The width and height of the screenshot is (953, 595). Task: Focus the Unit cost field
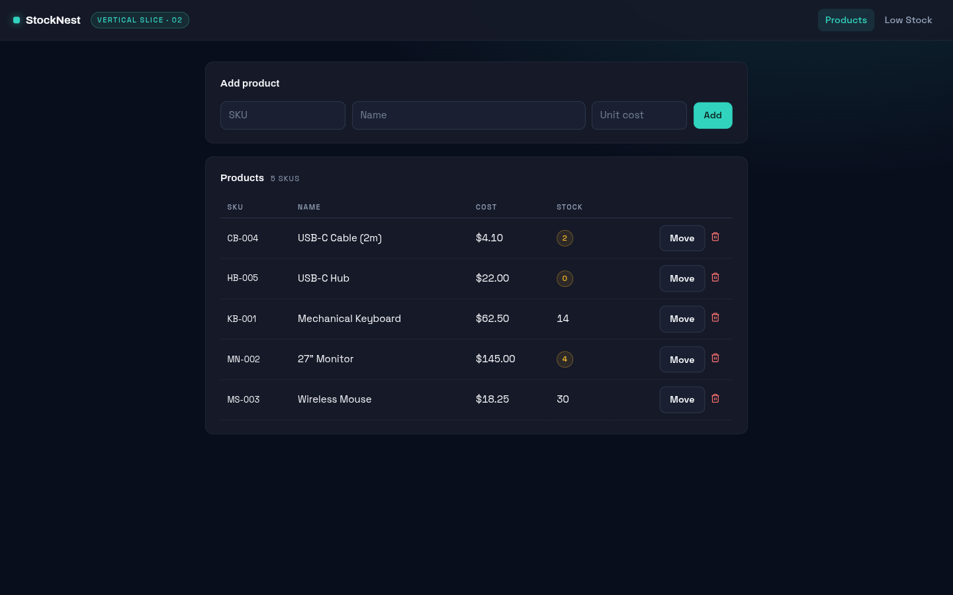(x=639, y=115)
